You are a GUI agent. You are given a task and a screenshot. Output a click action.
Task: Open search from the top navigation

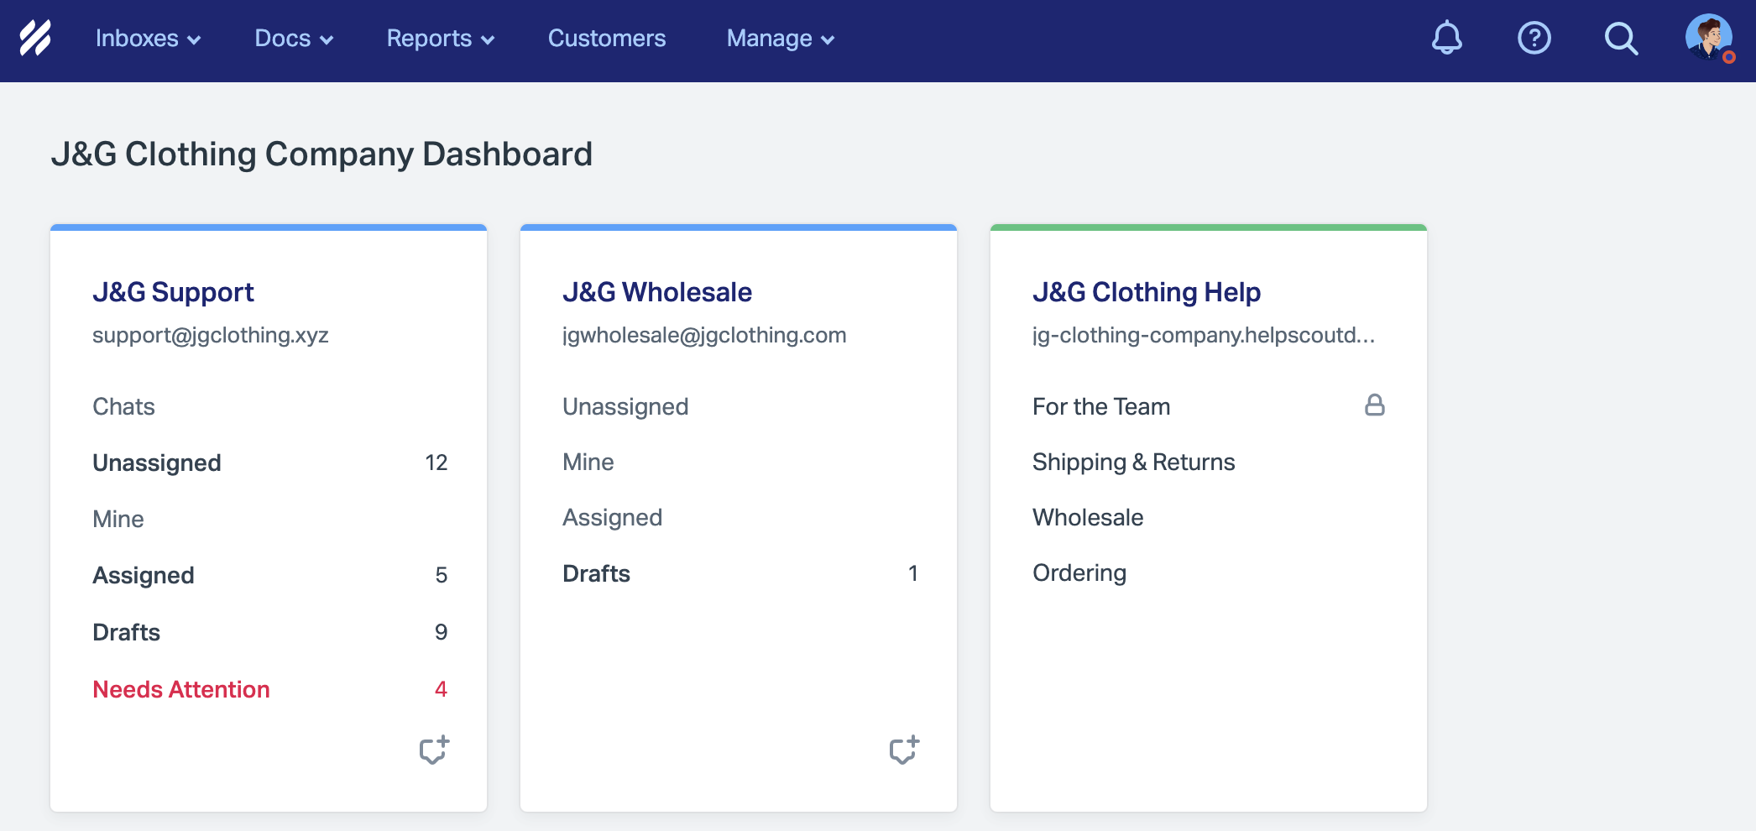pyautogui.click(x=1621, y=39)
